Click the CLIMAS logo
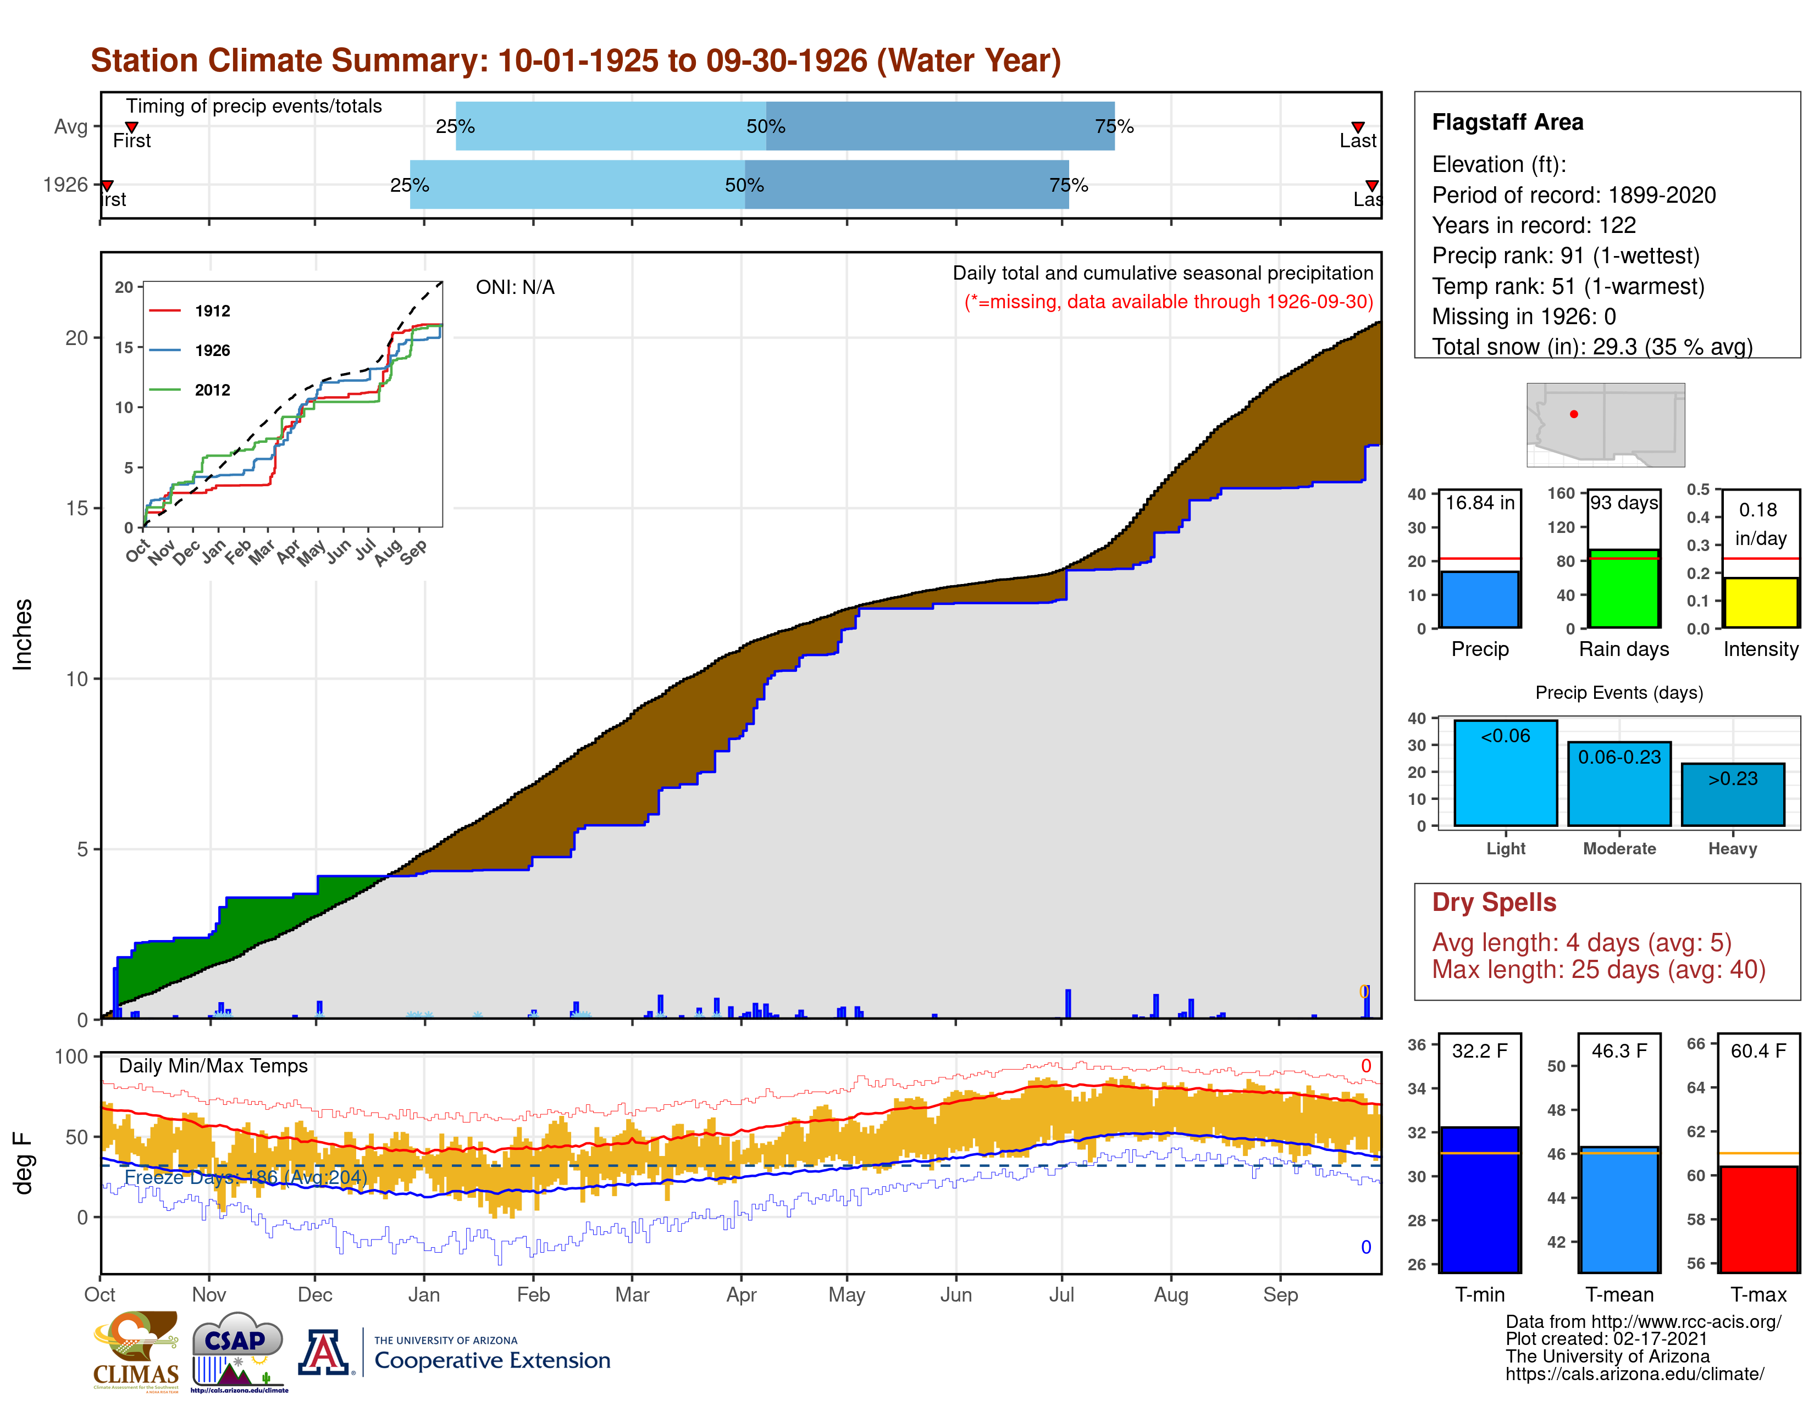This screenshot has width=1814, height=1401. click(x=135, y=1350)
